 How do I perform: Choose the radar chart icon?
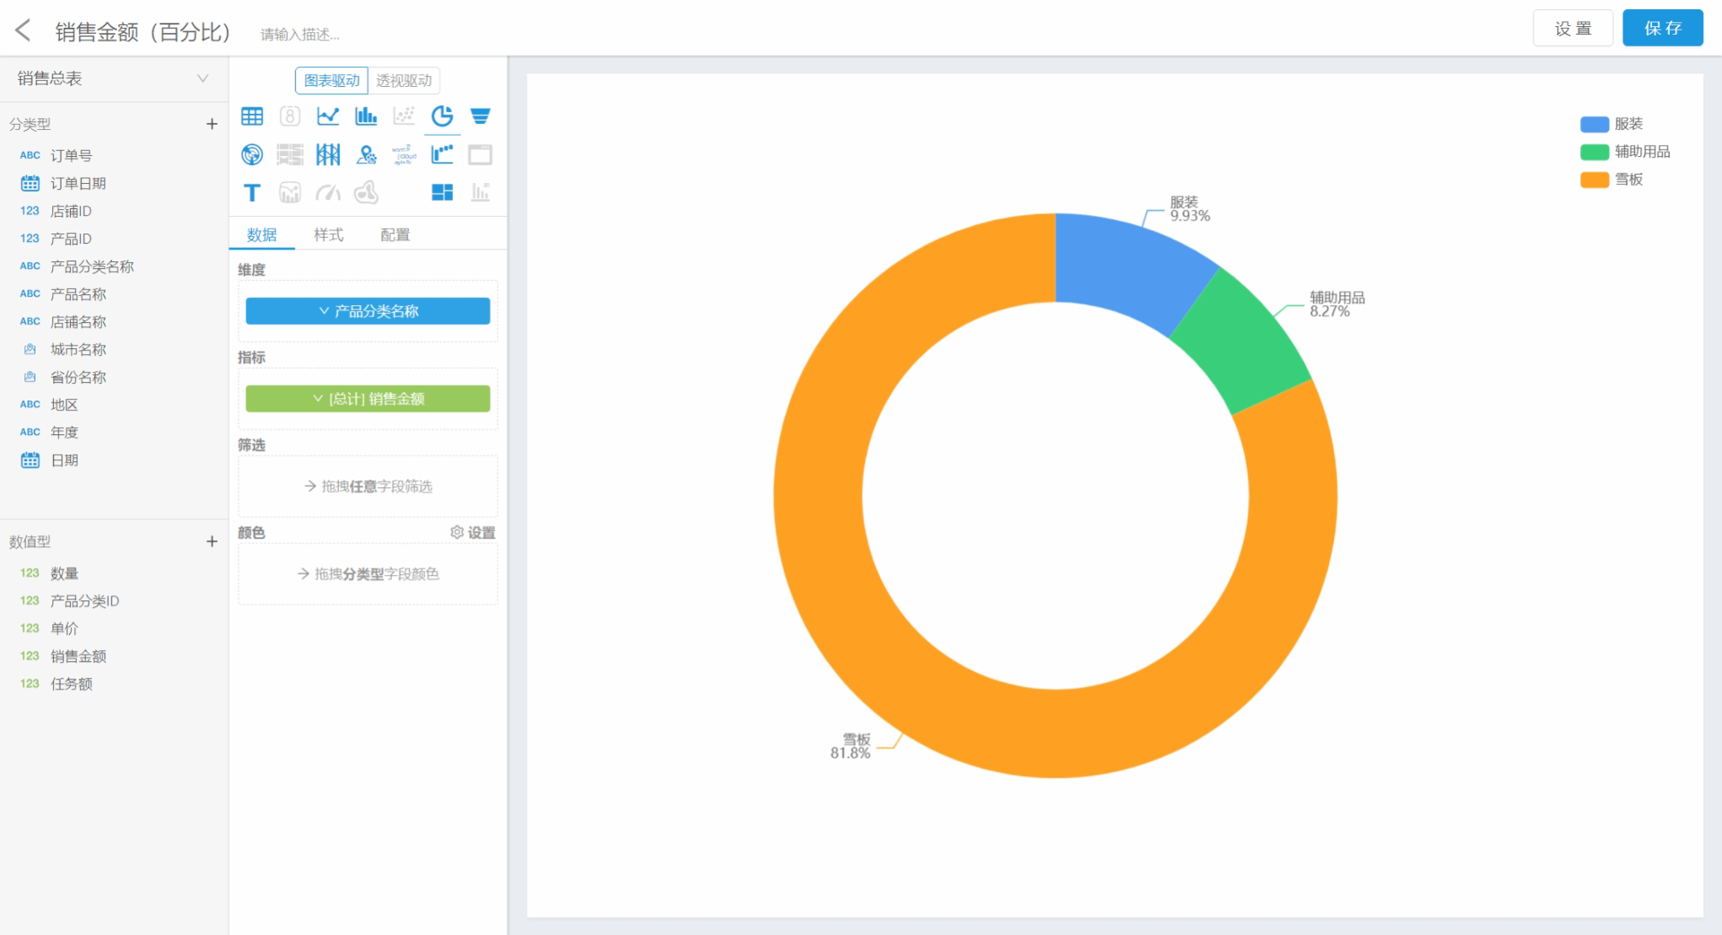[252, 154]
